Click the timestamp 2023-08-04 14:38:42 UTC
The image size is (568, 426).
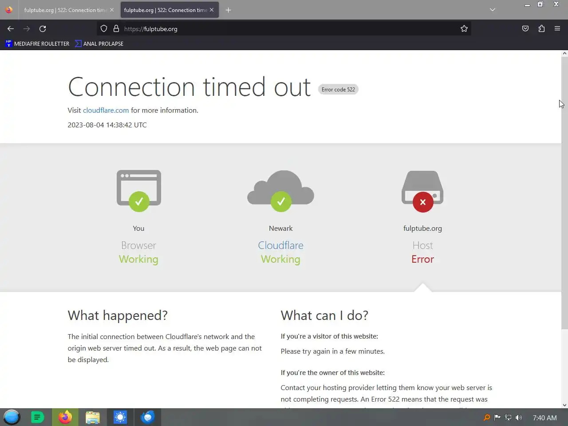[x=107, y=125]
